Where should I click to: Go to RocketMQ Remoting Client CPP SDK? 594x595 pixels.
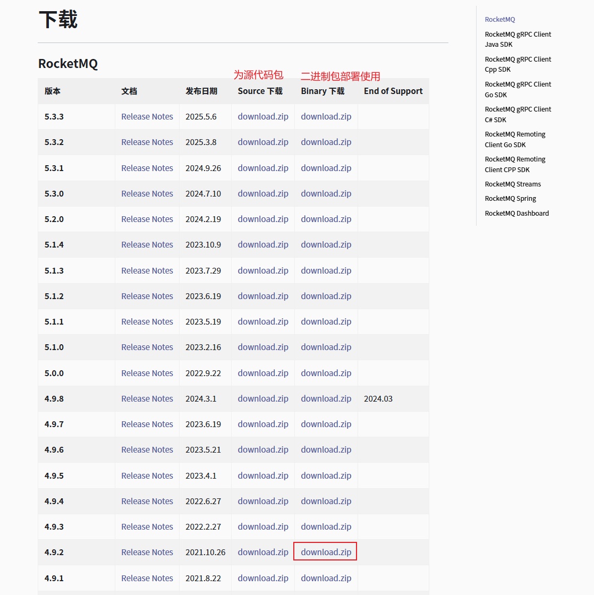point(515,165)
